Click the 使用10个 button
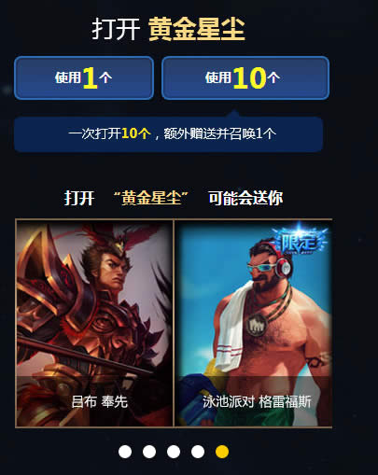 coord(245,77)
